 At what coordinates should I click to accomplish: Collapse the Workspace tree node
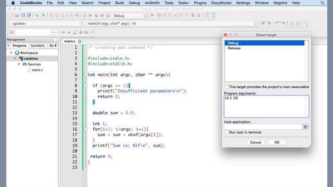point(11,52)
